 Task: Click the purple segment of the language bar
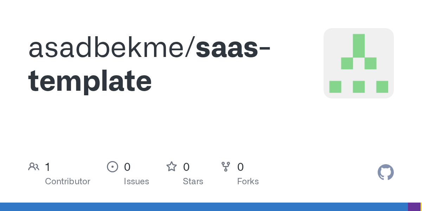click(414, 207)
